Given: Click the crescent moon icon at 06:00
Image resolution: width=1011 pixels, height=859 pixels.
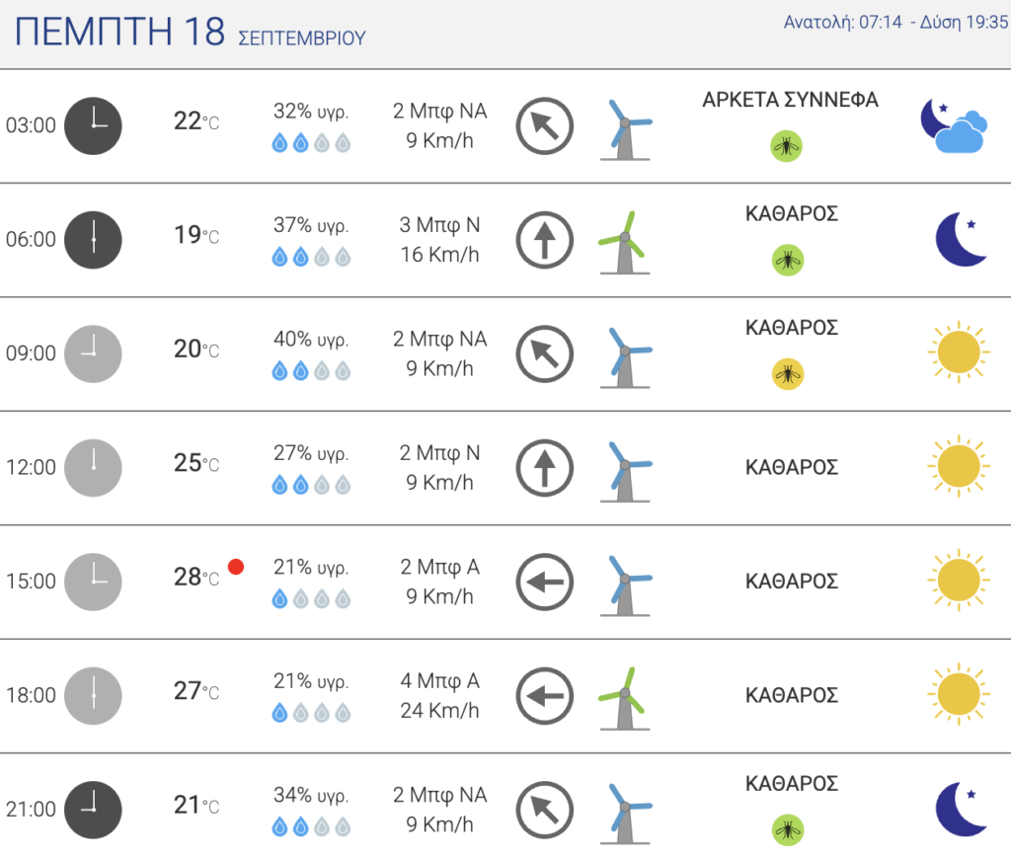Looking at the screenshot, I should 961,239.
